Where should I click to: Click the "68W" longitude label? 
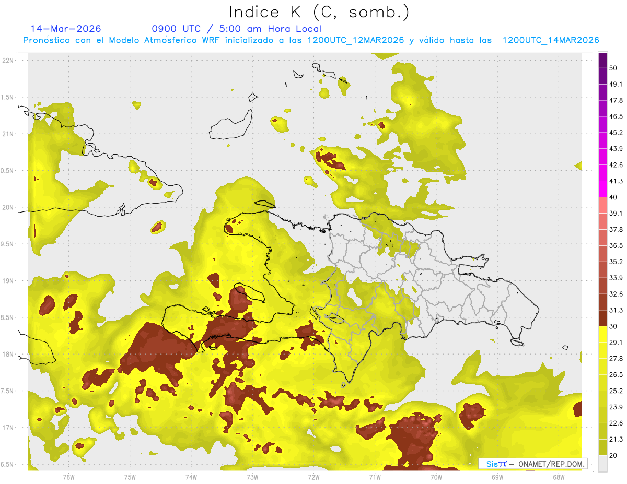558,477
